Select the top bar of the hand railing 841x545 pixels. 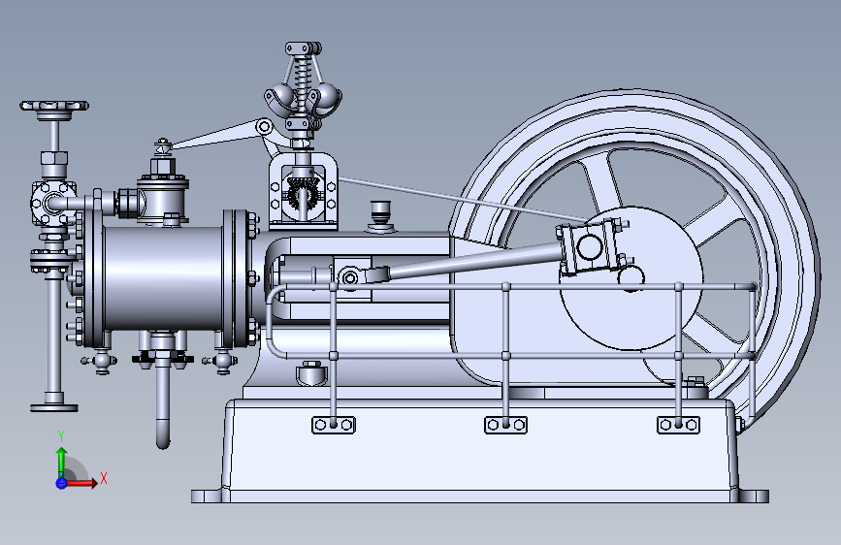[515, 287]
